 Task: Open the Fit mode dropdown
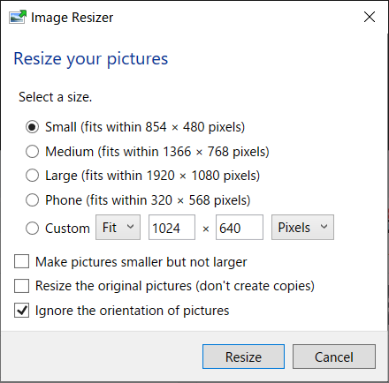(x=118, y=228)
